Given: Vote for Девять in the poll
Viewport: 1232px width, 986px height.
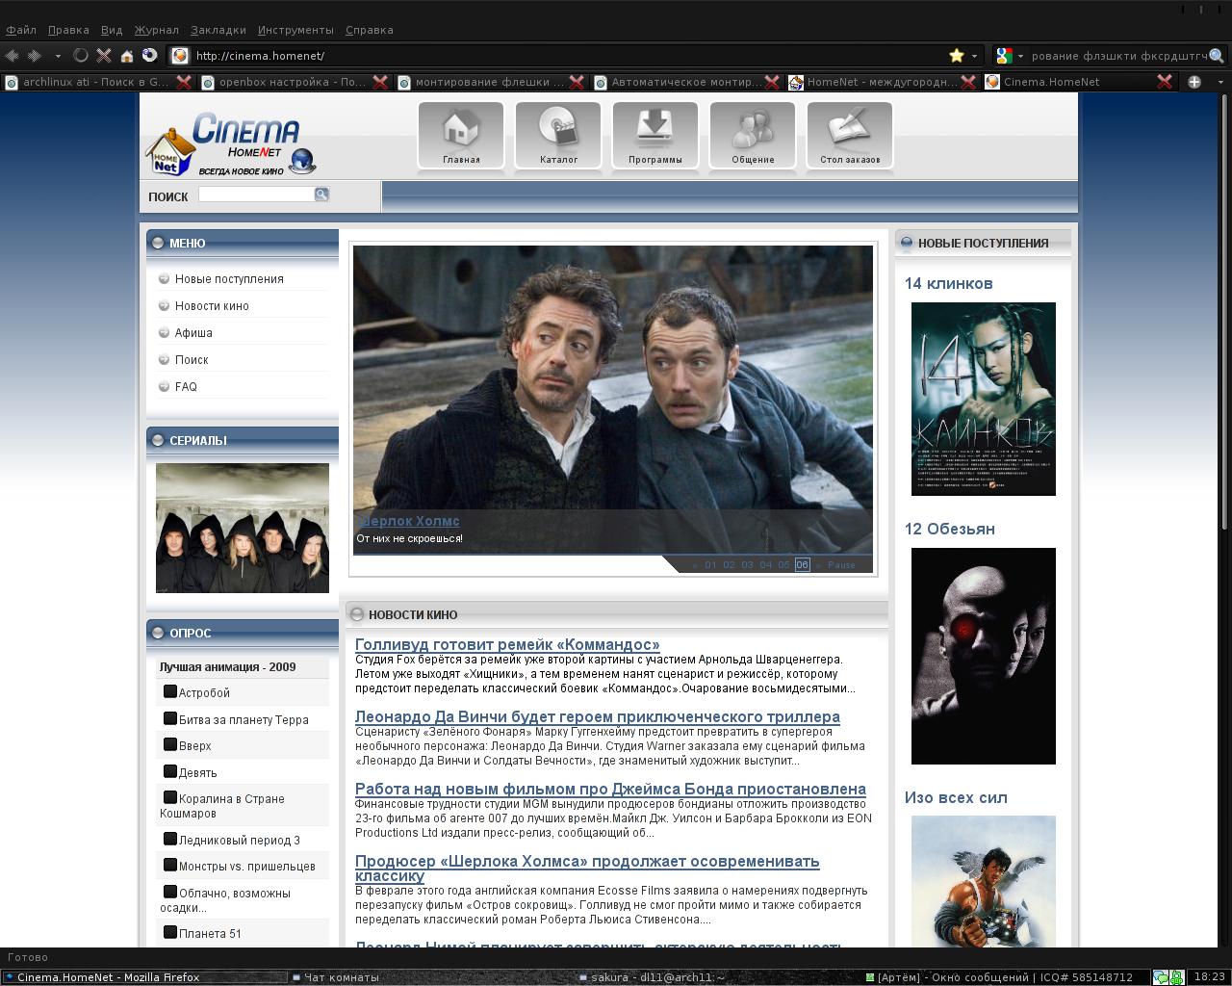Looking at the screenshot, I should pos(170,771).
